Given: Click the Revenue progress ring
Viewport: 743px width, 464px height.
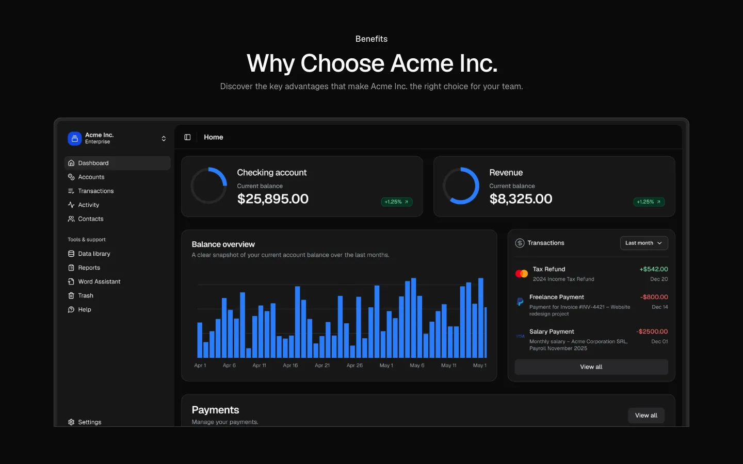Looking at the screenshot, I should [x=461, y=186].
